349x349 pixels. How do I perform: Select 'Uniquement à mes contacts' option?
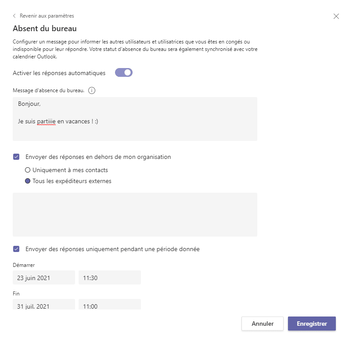pyautogui.click(x=28, y=170)
